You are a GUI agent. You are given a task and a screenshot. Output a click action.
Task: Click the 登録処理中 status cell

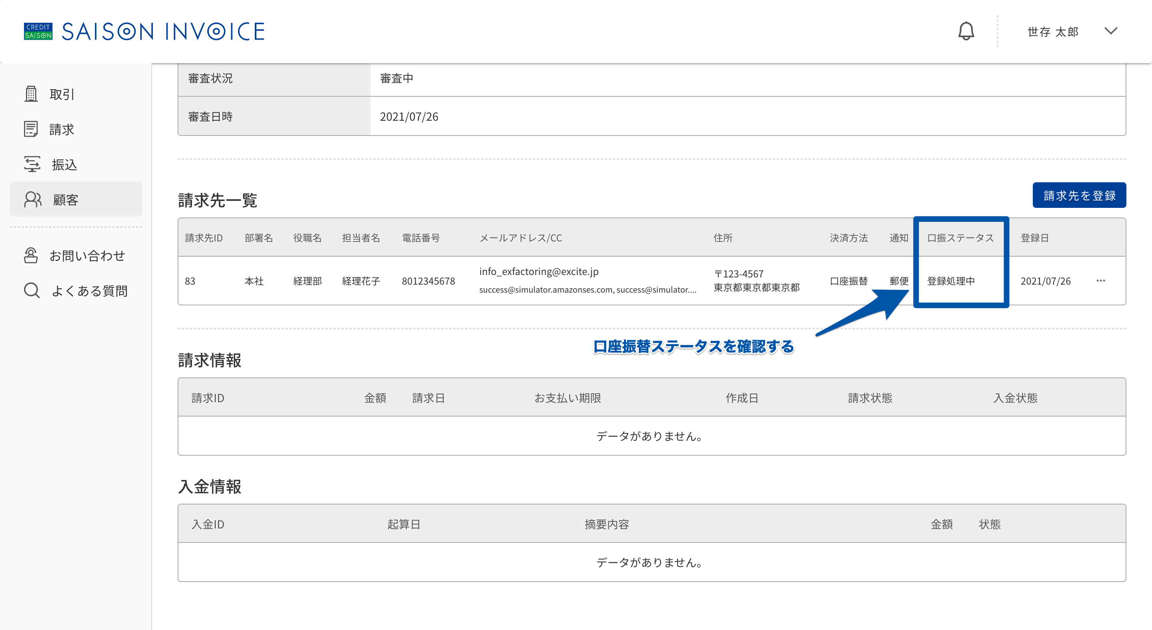[x=951, y=281]
